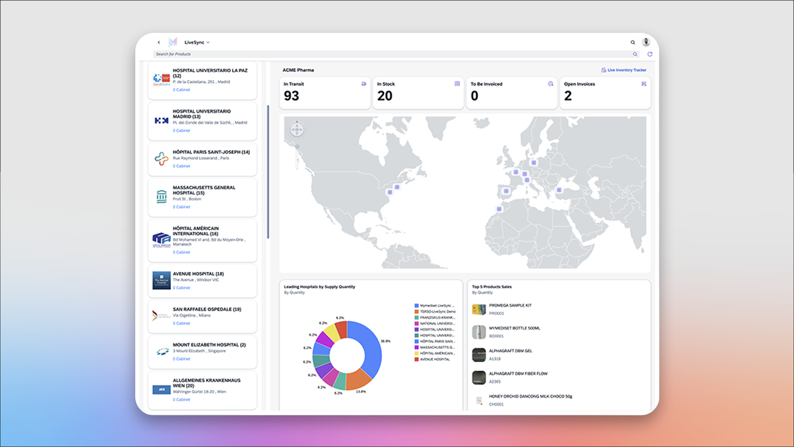Open 0 Cabinet link under Universitario Madrid
The height and width of the screenshot is (447, 794).
181,131
